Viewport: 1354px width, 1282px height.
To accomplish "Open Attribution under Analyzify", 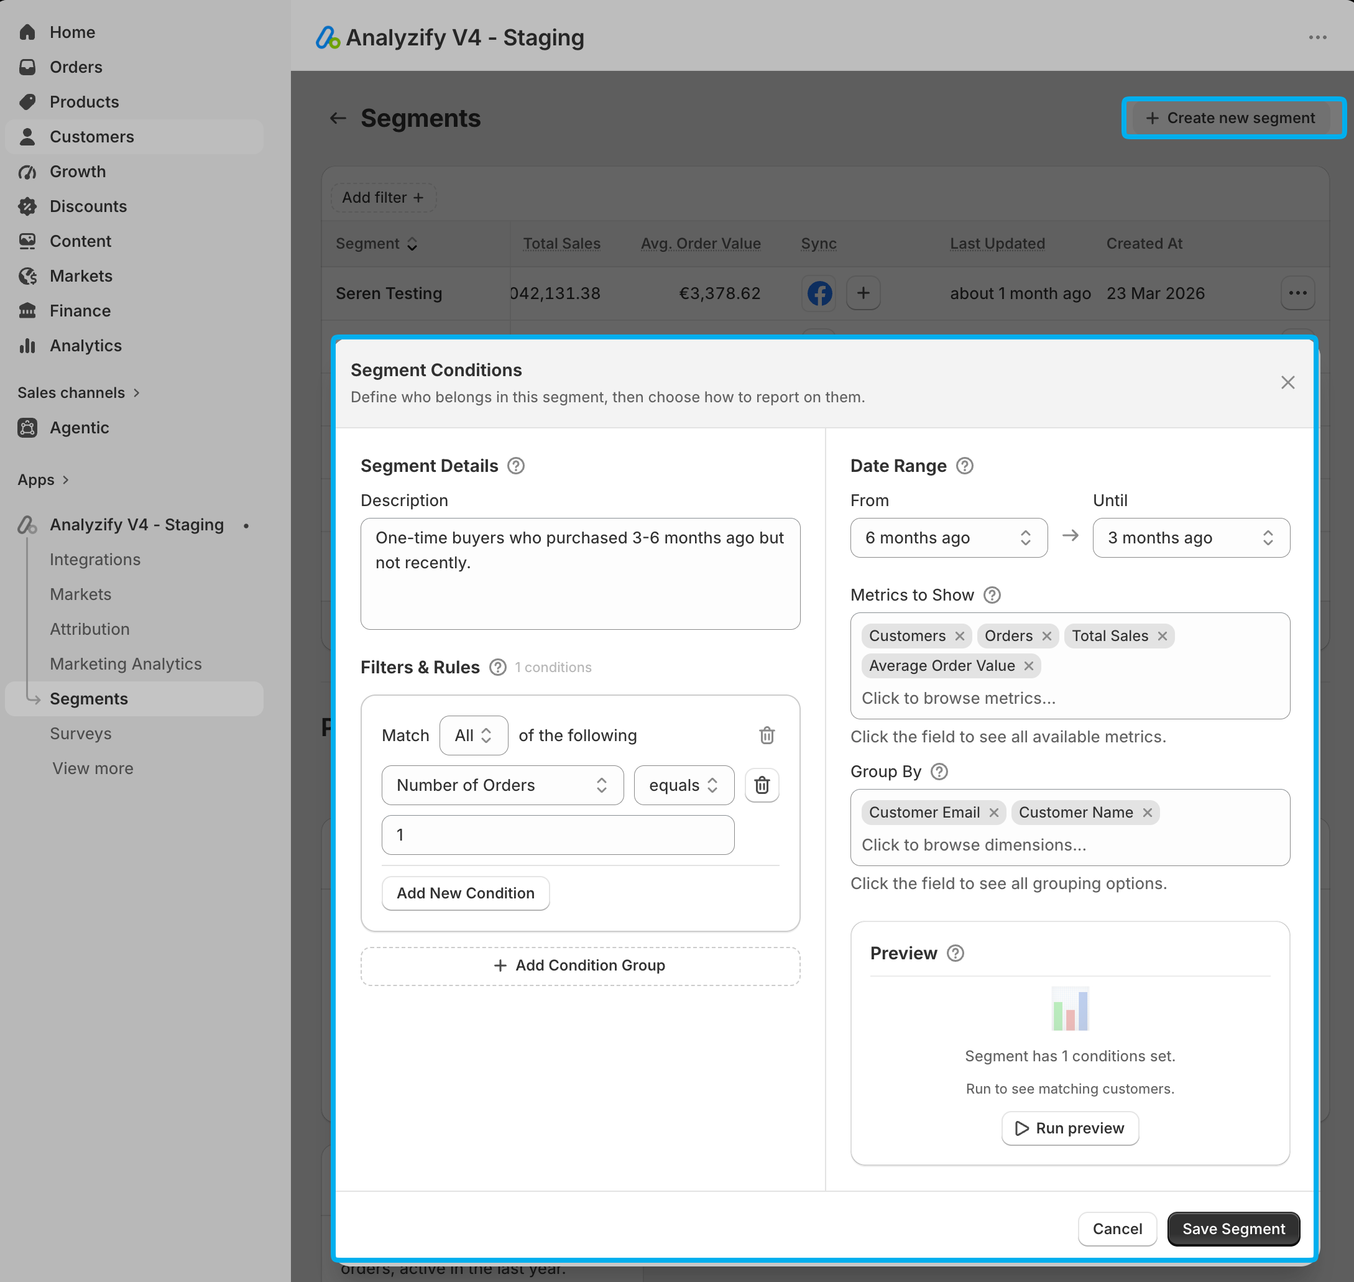I will 90,629.
